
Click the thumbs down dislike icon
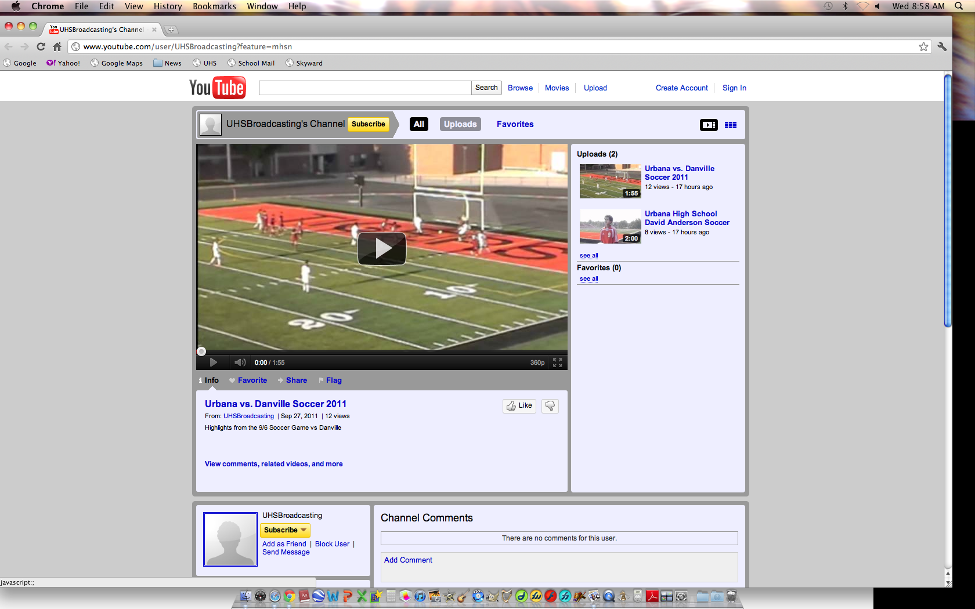coord(550,406)
